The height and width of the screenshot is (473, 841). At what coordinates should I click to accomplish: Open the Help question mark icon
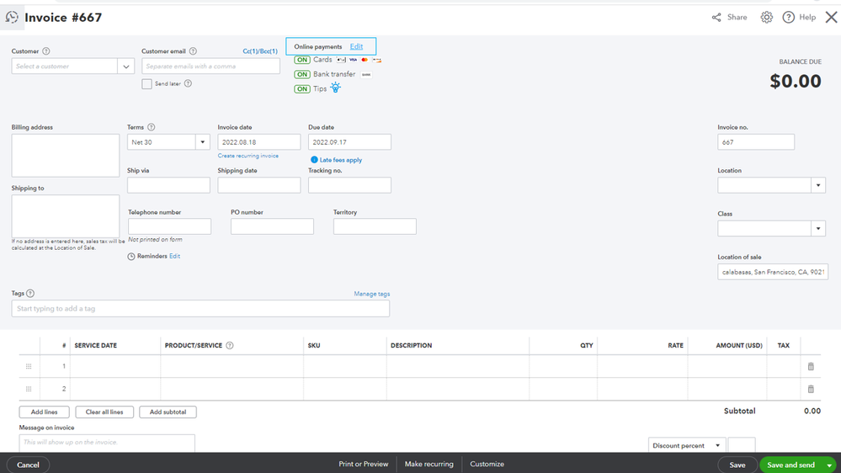point(788,18)
